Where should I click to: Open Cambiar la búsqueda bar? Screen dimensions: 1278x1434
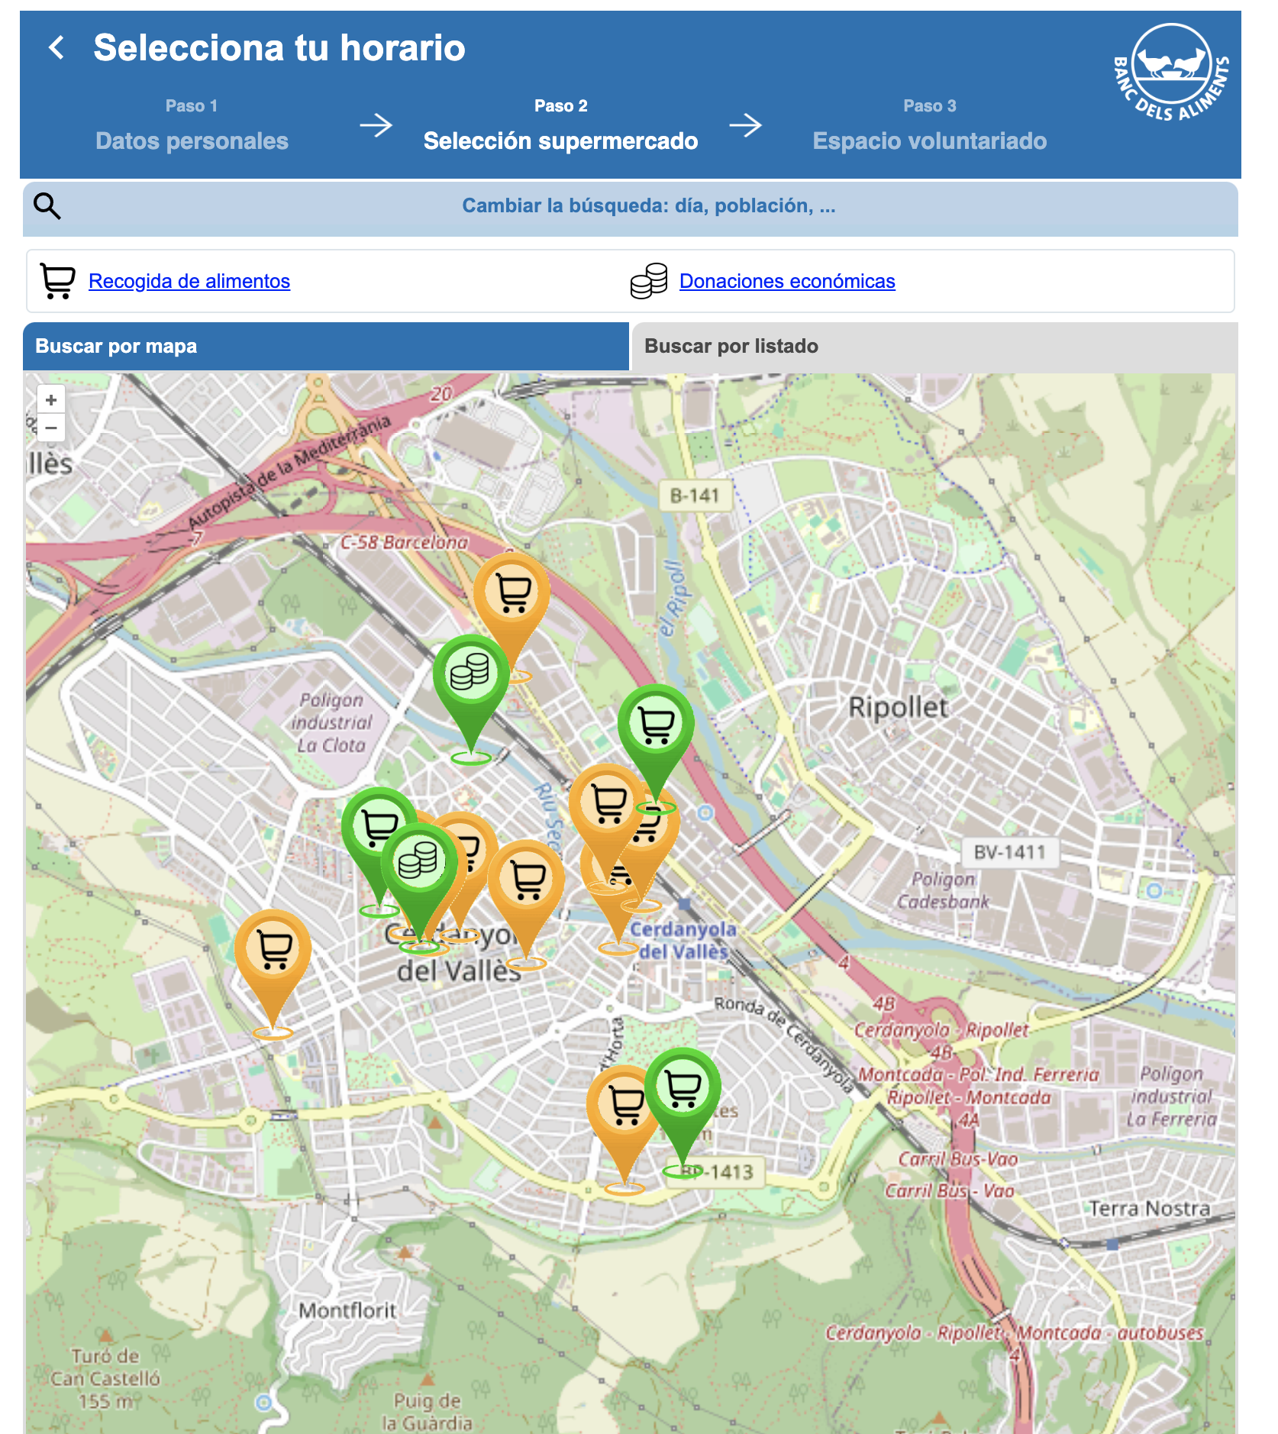pyautogui.click(x=631, y=208)
